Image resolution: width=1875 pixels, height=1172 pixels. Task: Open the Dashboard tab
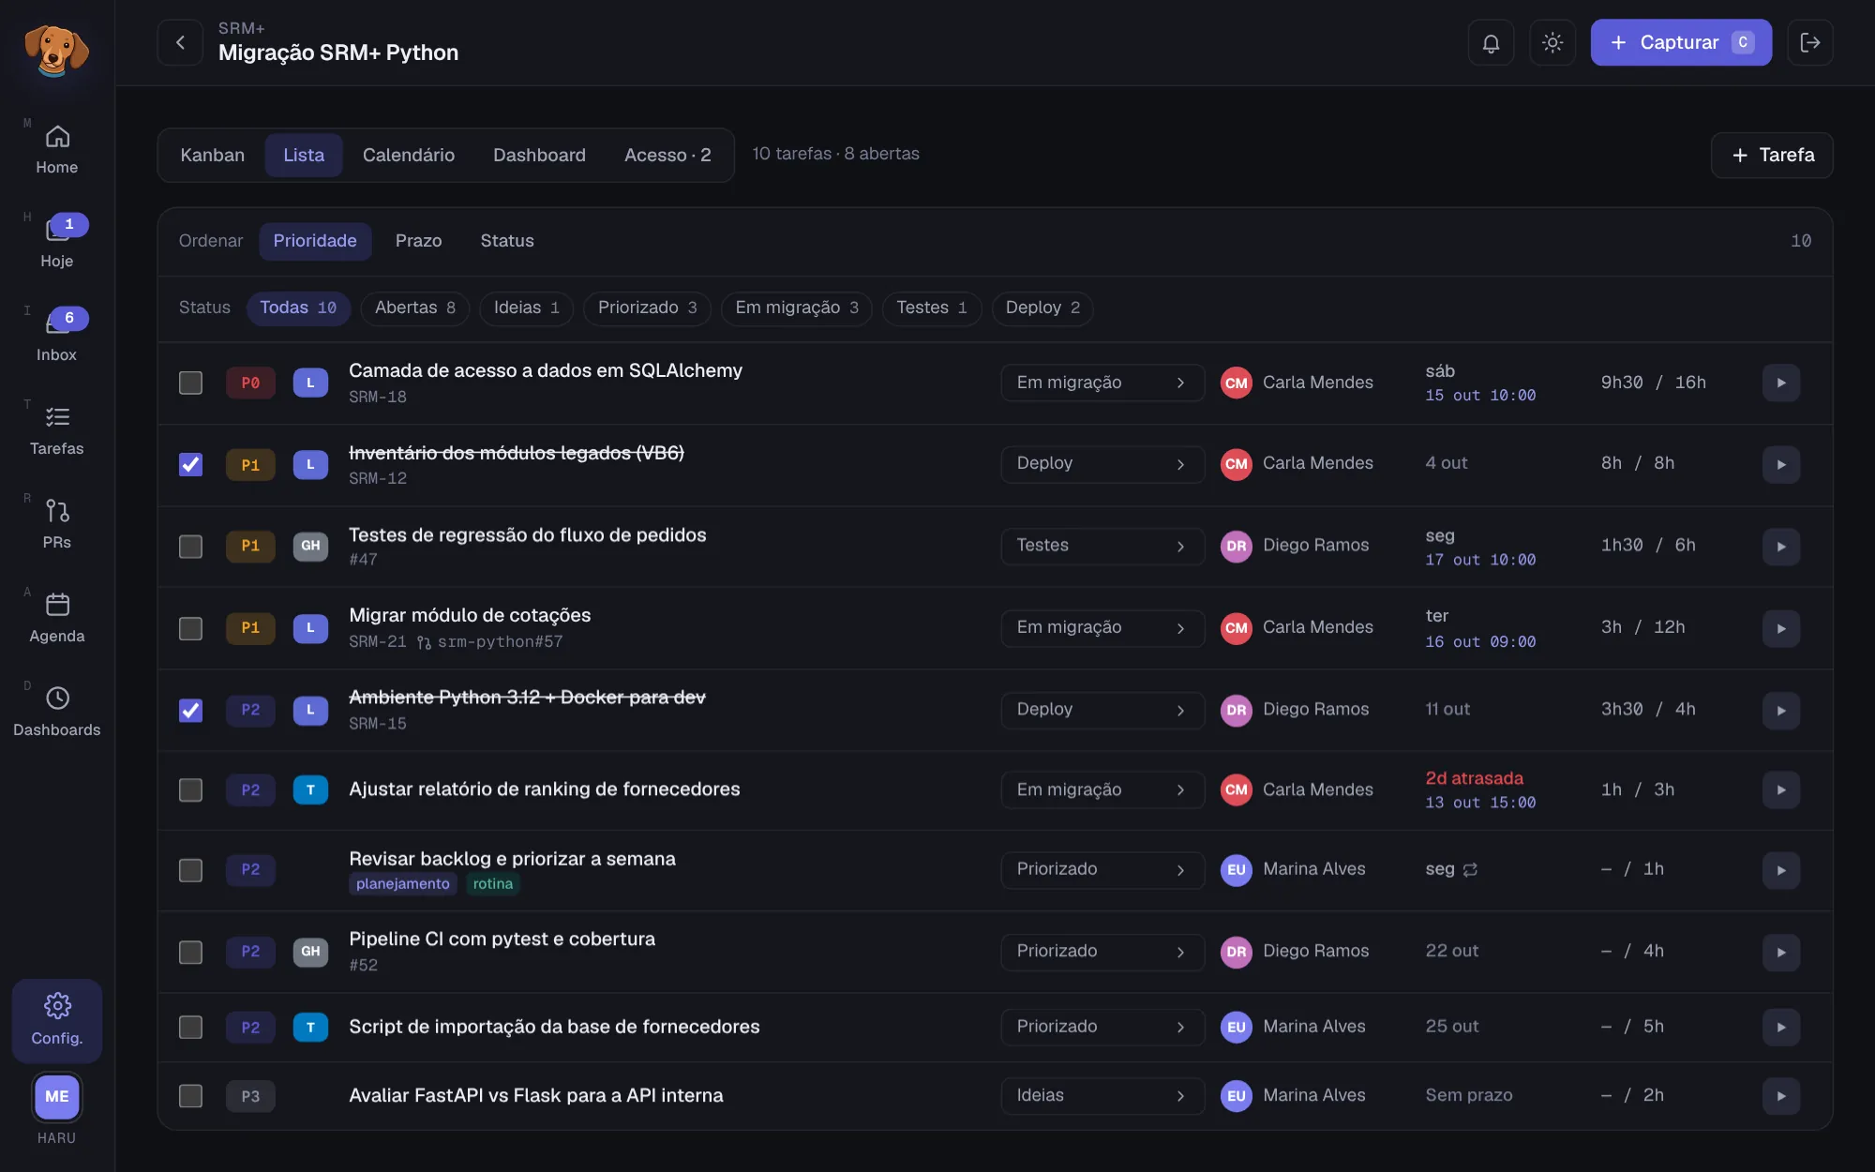[x=539, y=155]
